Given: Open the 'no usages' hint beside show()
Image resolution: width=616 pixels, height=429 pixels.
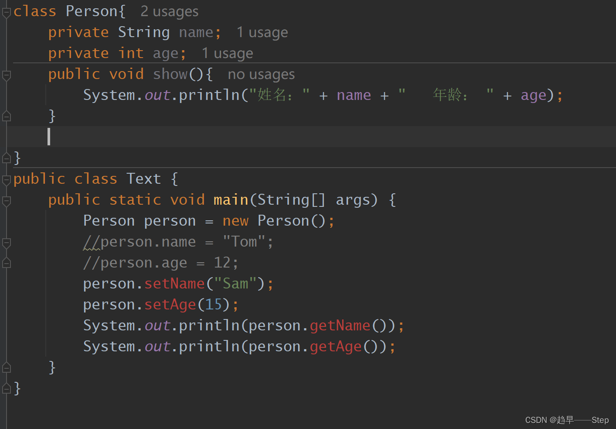Looking at the screenshot, I should tap(261, 75).
